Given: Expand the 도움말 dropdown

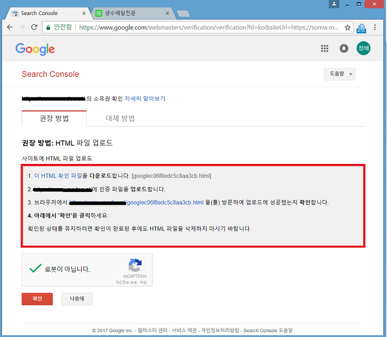Looking at the screenshot, I should click(x=340, y=74).
